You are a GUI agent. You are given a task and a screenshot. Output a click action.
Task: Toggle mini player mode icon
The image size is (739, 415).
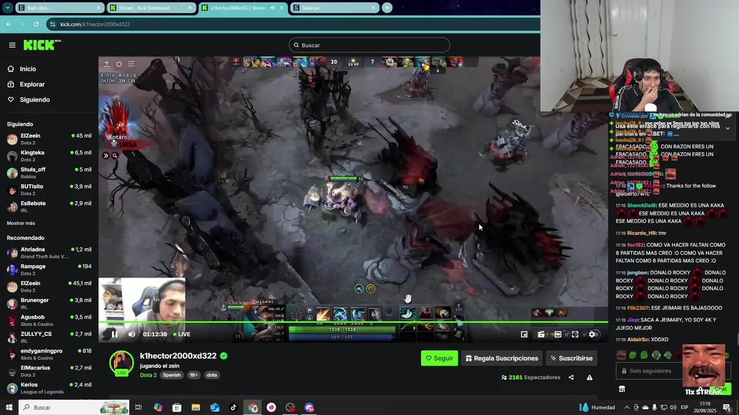(x=524, y=334)
